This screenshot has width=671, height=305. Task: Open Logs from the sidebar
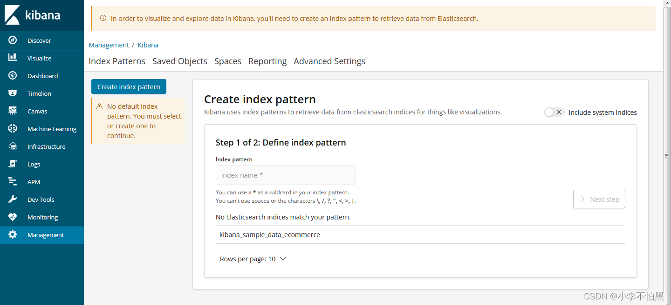(x=42, y=164)
